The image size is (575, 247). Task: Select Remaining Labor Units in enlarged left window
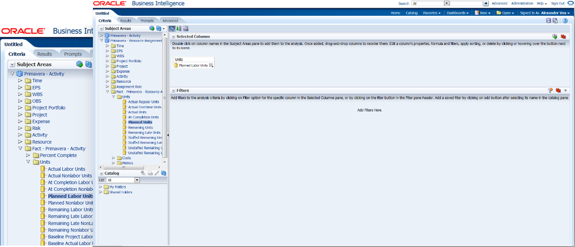(70, 209)
